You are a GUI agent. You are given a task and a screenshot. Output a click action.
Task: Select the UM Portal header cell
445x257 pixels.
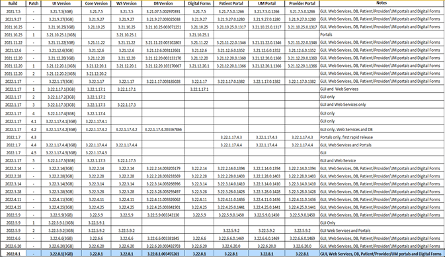[266, 4]
